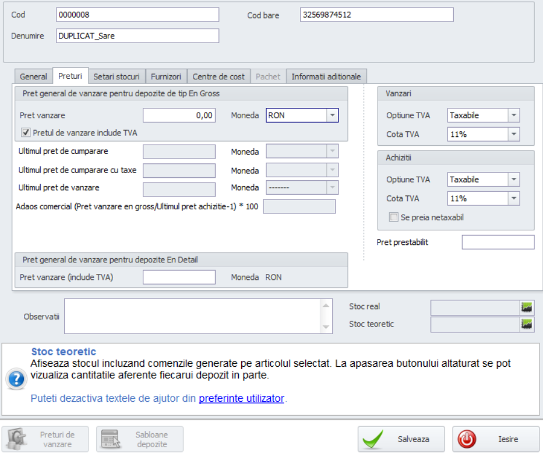Expand Vanzari Cota TVA dropdown
Image resolution: width=543 pixels, height=456 pixels.
click(513, 135)
